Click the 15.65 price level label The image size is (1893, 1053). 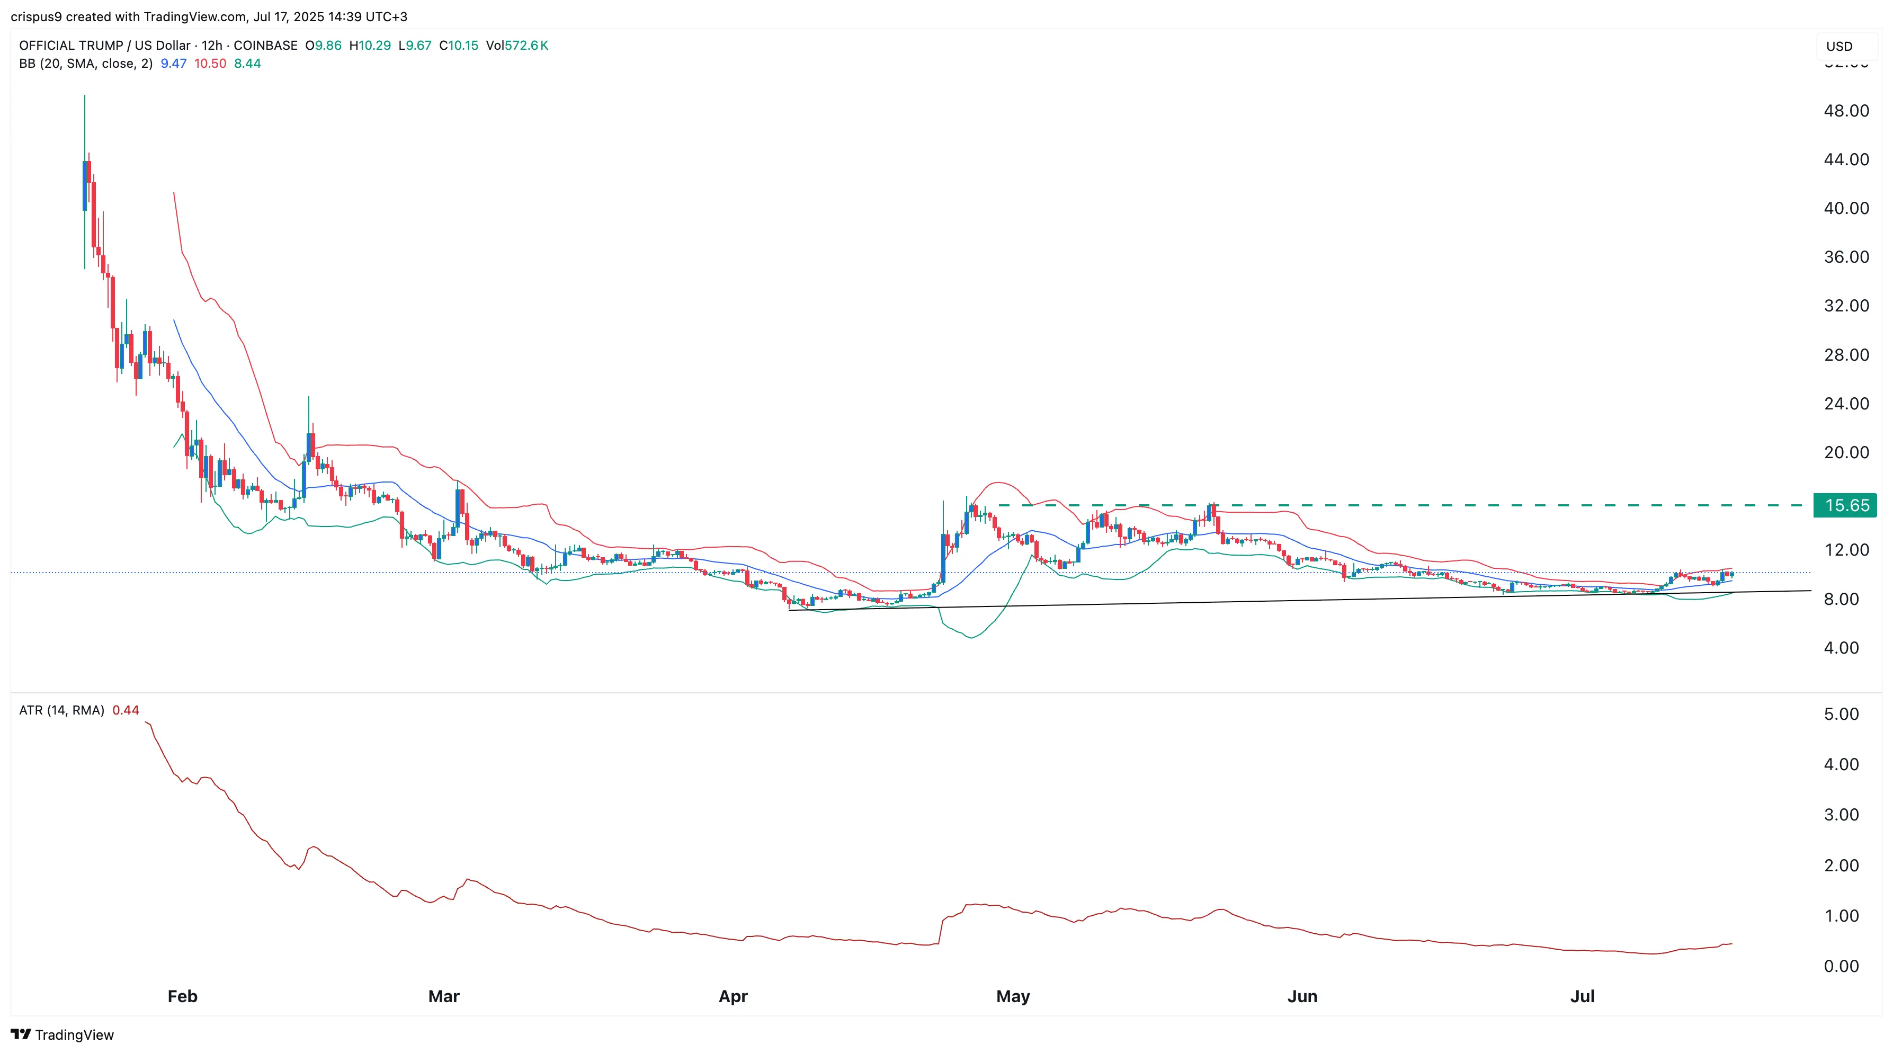(x=1845, y=505)
